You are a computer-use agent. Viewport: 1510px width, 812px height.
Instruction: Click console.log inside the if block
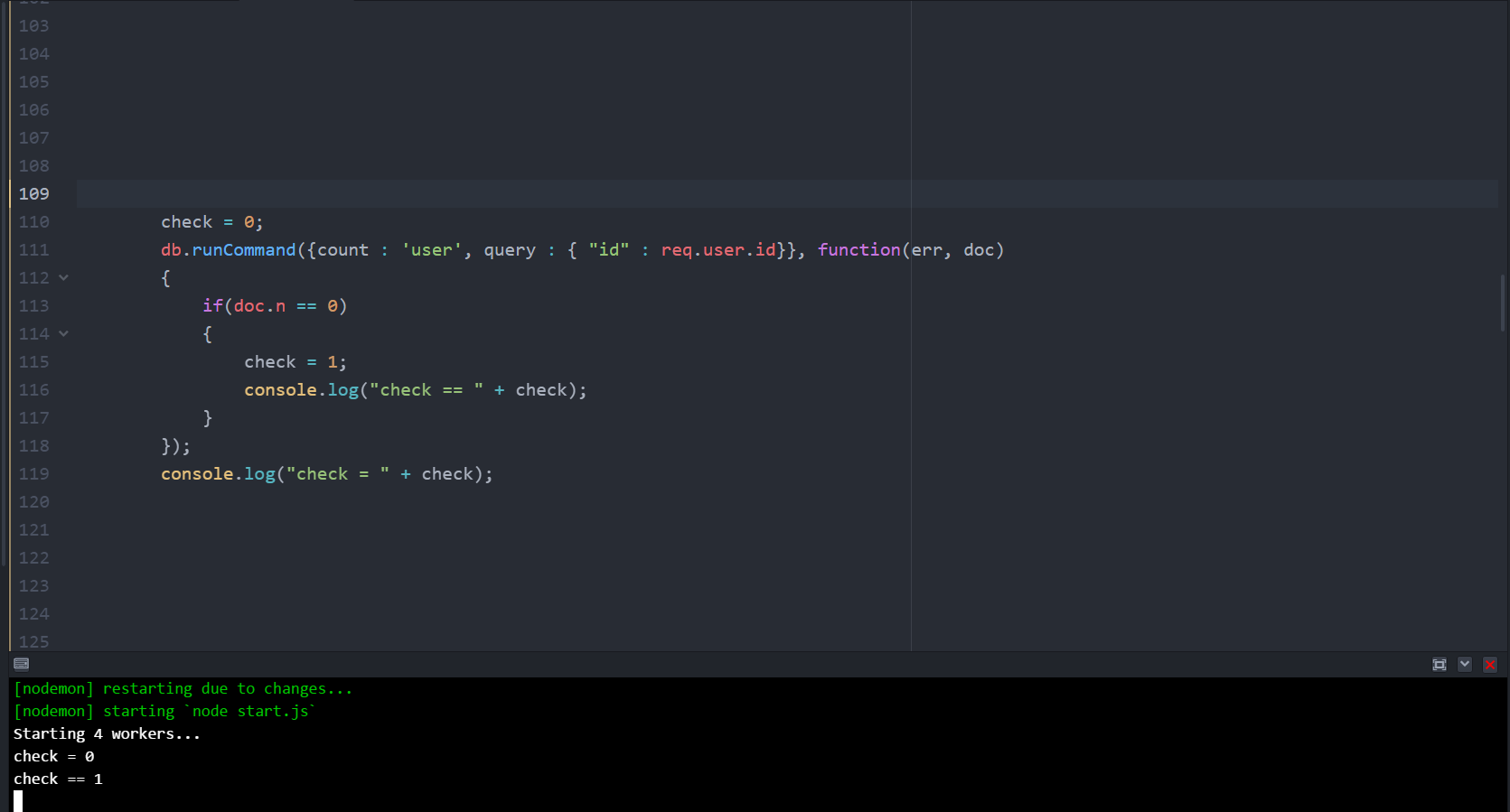click(x=301, y=390)
